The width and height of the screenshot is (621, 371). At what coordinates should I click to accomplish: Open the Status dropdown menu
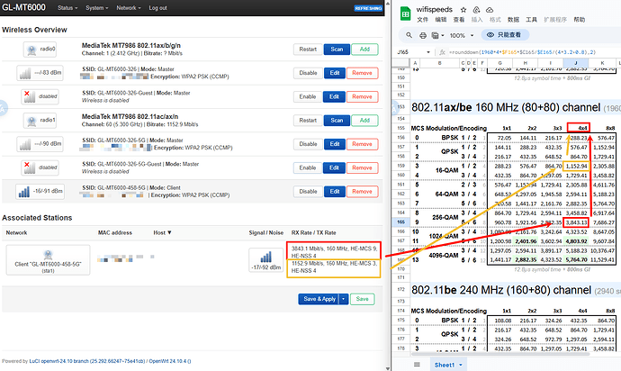point(67,7)
